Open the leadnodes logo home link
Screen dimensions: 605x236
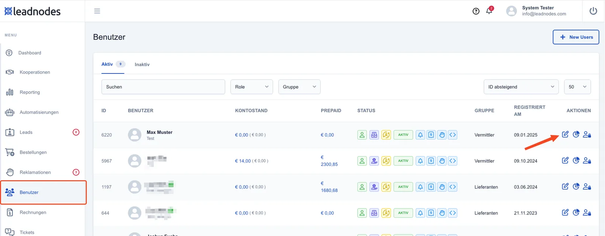click(33, 11)
